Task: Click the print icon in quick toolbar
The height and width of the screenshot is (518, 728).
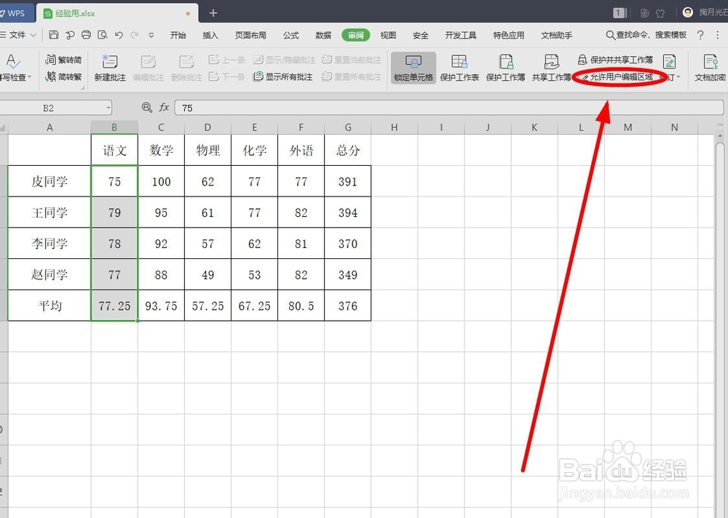Action: tap(86, 35)
